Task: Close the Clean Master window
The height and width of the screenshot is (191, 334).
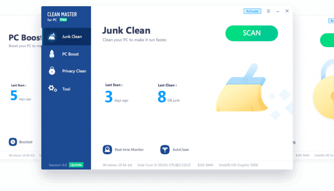Action: click(x=287, y=11)
